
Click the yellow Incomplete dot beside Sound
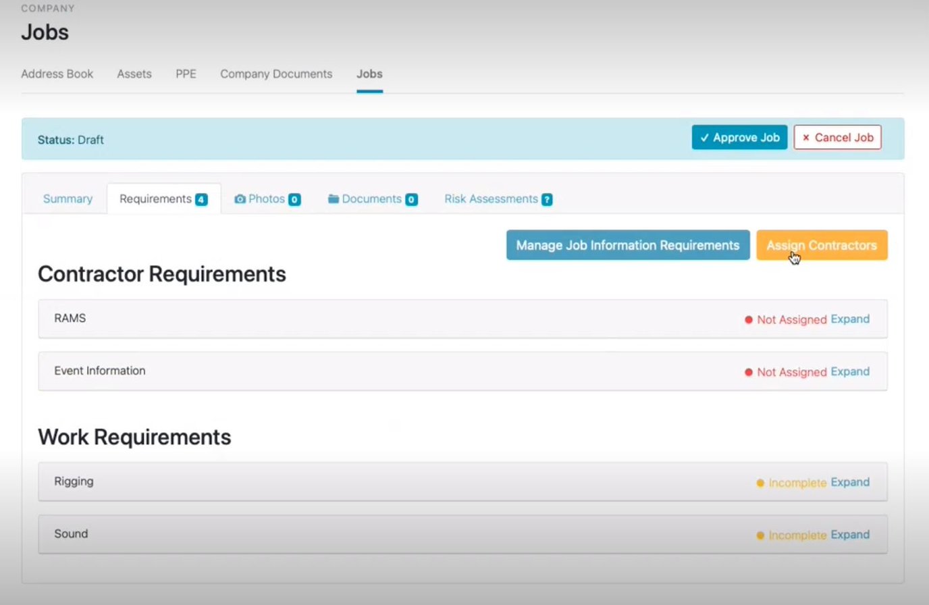point(760,535)
